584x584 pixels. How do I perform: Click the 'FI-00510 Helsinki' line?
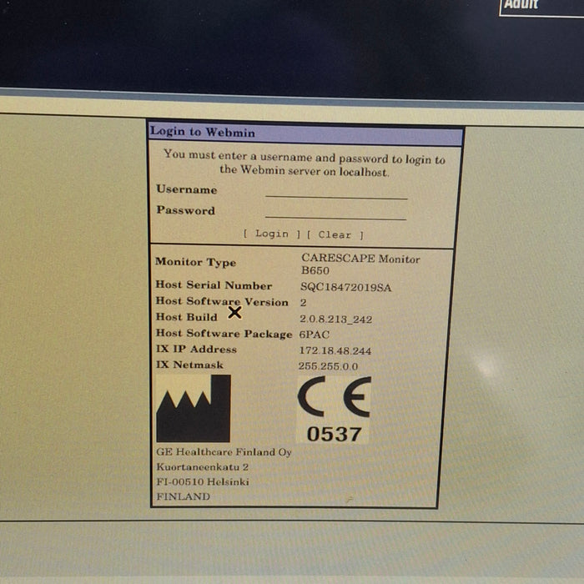point(203,482)
